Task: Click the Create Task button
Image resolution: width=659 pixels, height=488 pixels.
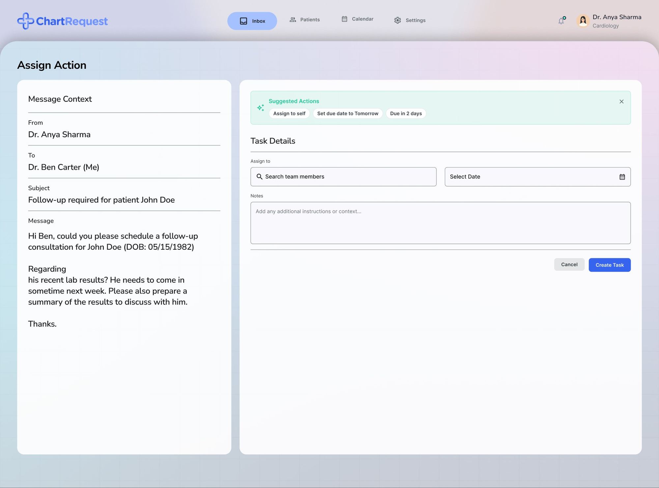Action: pyautogui.click(x=610, y=265)
